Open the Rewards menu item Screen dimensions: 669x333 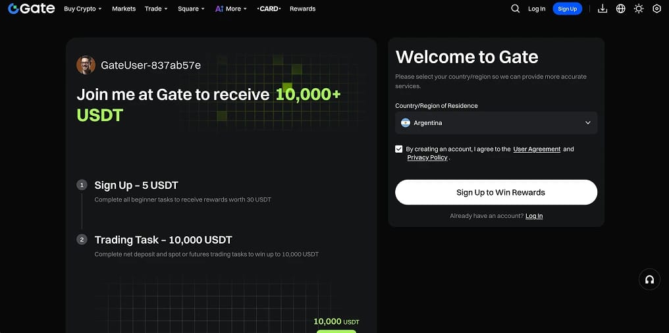point(302,9)
